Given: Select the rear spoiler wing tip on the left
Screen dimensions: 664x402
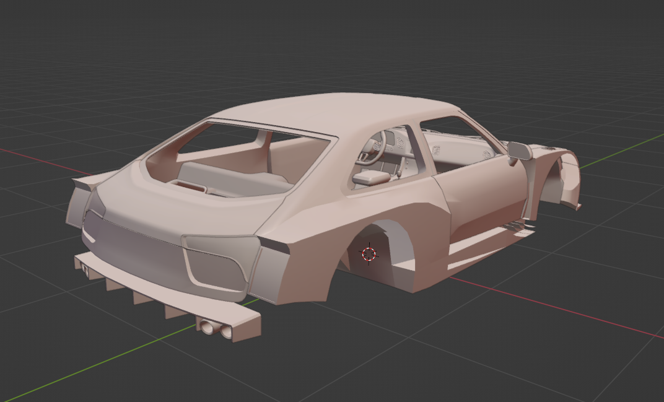Looking at the screenshot, I should click(92, 180).
